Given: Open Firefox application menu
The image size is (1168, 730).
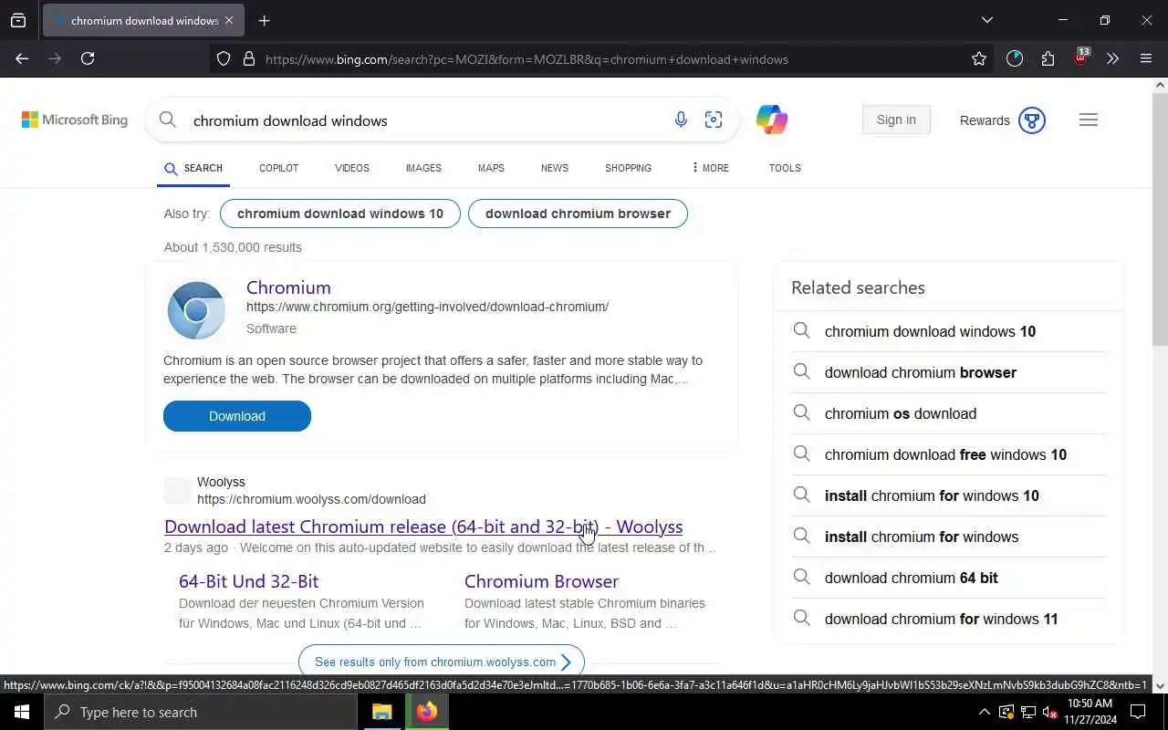Looking at the screenshot, I should point(1146,58).
